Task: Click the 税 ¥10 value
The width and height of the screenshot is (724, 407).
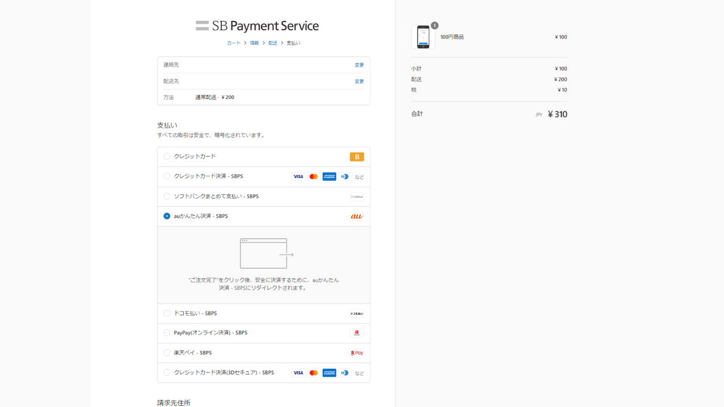Action: pos(561,90)
